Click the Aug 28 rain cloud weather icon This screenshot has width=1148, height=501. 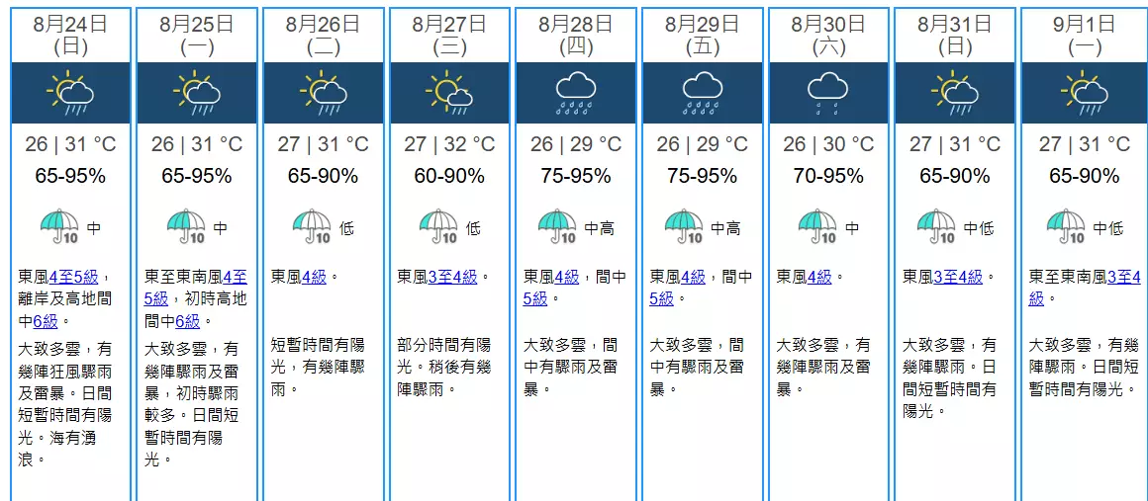576,93
